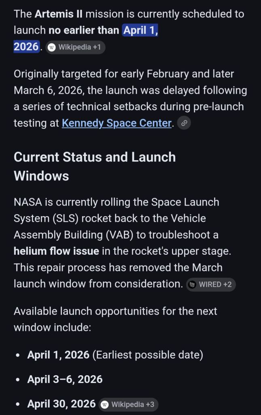The height and width of the screenshot is (415, 261).
Task: Click the Wikipedia logo beside +1
Action: point(52,47)
